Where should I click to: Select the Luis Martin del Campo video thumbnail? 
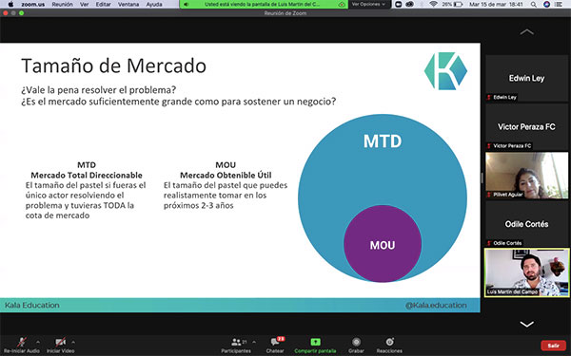526,272
